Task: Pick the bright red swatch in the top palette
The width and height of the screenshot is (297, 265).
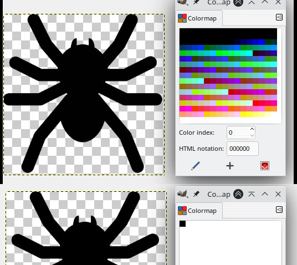Action: coord(255,103)
